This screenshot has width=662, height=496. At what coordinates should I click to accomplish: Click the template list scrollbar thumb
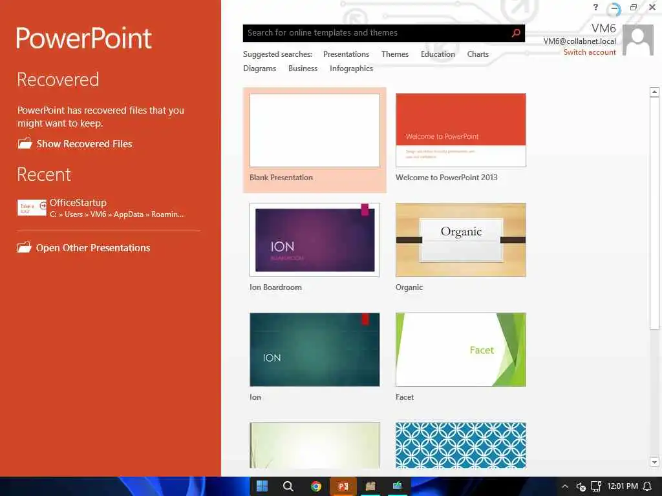click(654, 213)
